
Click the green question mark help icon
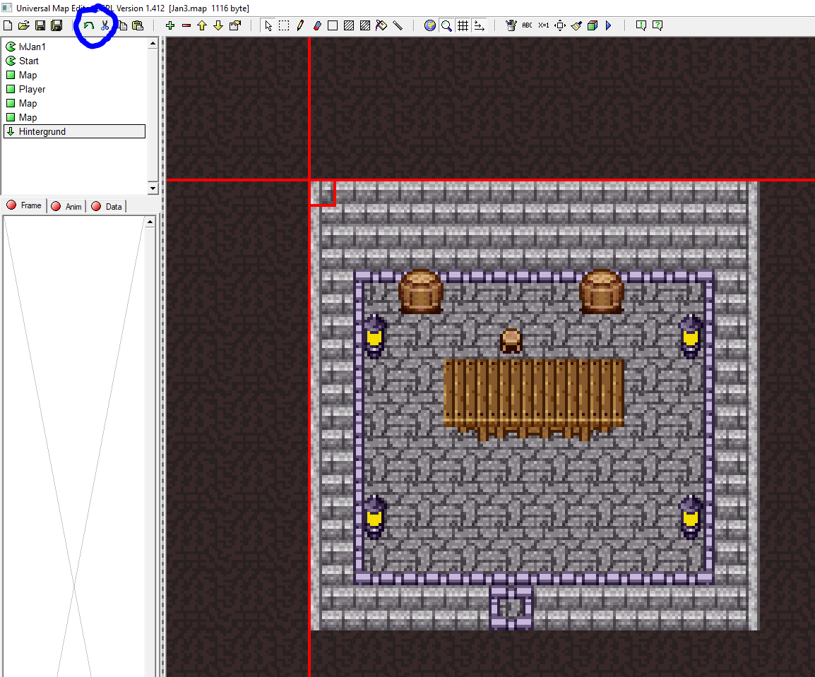coord(658,25)
